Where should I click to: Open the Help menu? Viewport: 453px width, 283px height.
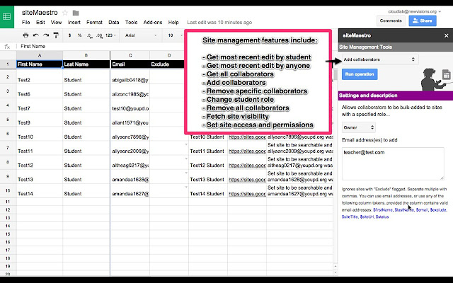pyautogui.click(x=173, y=22)
